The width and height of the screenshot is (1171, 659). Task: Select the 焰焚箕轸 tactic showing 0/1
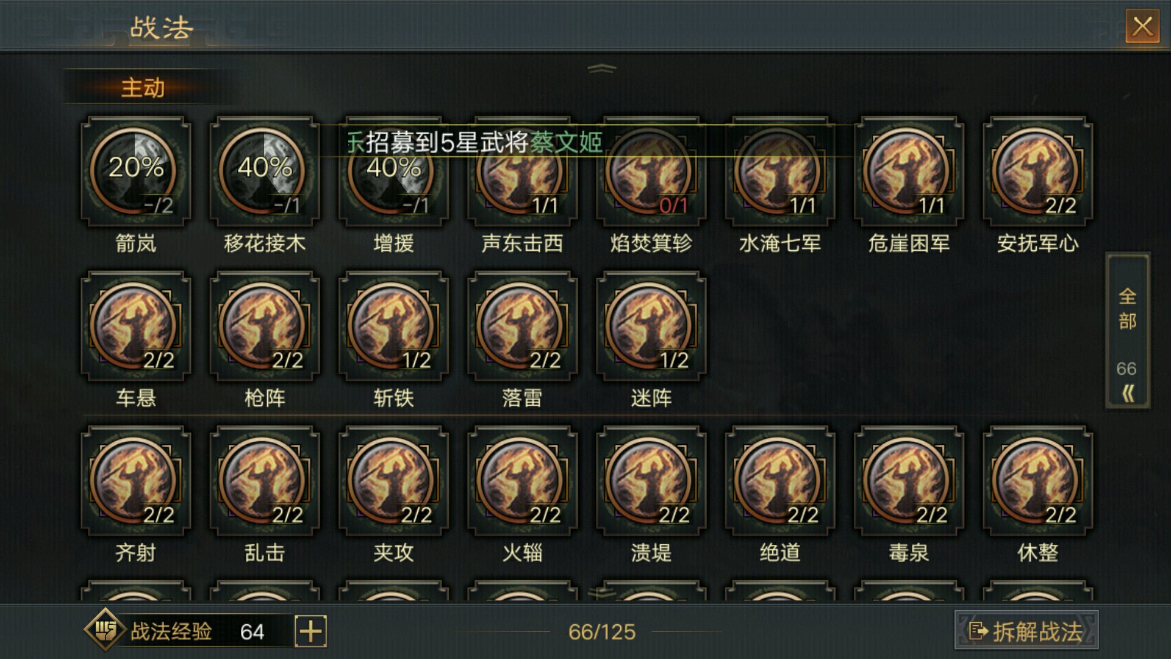[x=651, y=171]
